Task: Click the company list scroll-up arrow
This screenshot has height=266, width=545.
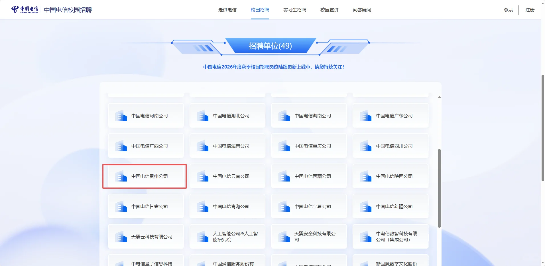Action: (439, 97)
